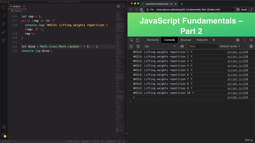Screen dimensions: 255x143
Task: Clear the console
Action: click(138, 46)
